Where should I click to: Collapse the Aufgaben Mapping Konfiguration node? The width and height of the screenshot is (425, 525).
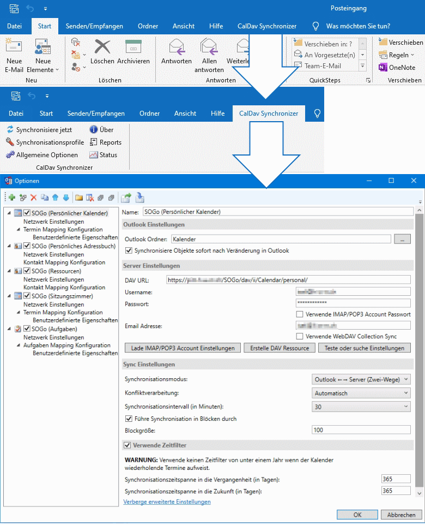coord(19,345)
